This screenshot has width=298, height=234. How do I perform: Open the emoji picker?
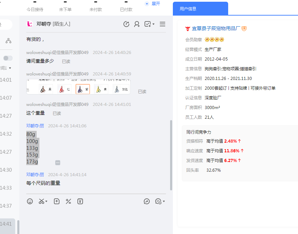click(30, 201)
